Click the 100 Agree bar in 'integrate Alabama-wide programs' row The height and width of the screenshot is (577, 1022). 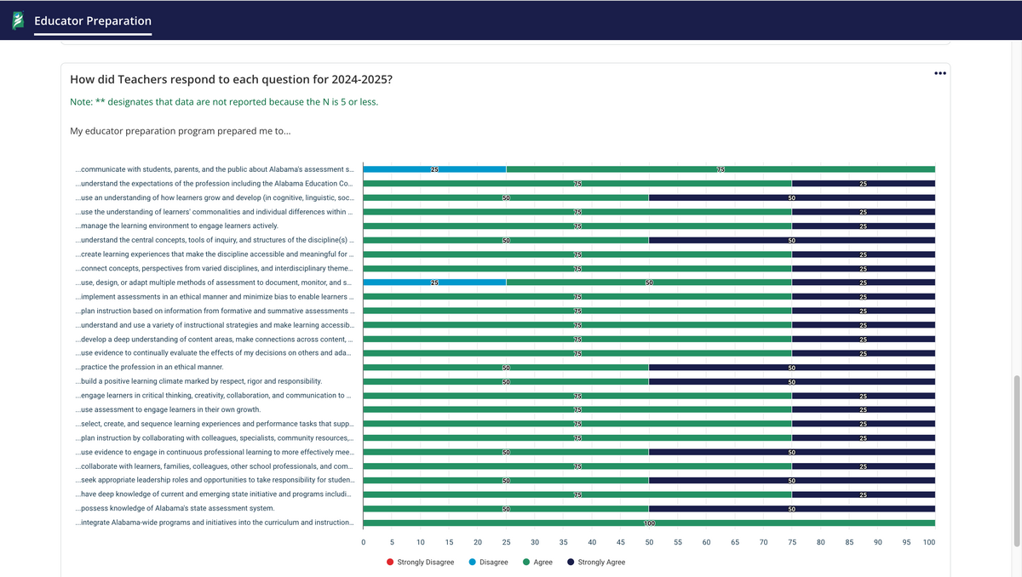click(649, 523)
